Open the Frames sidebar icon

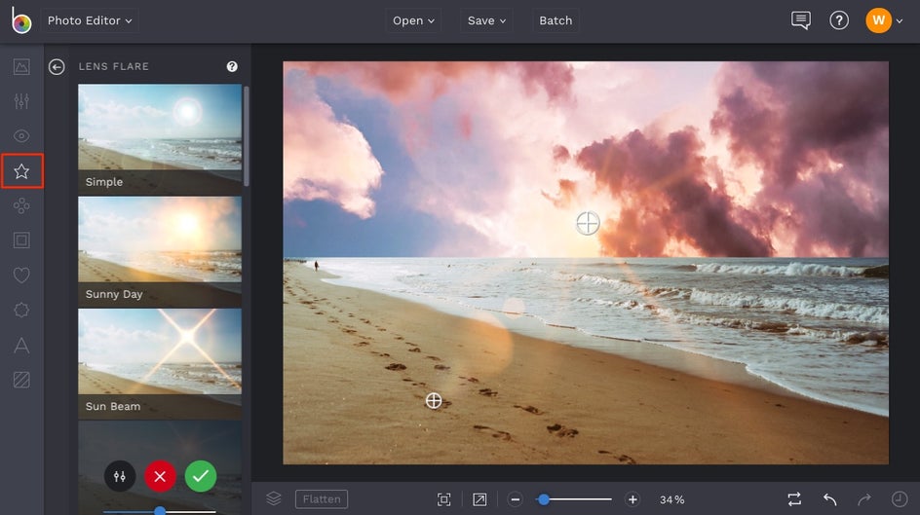[x=21, y=240]
